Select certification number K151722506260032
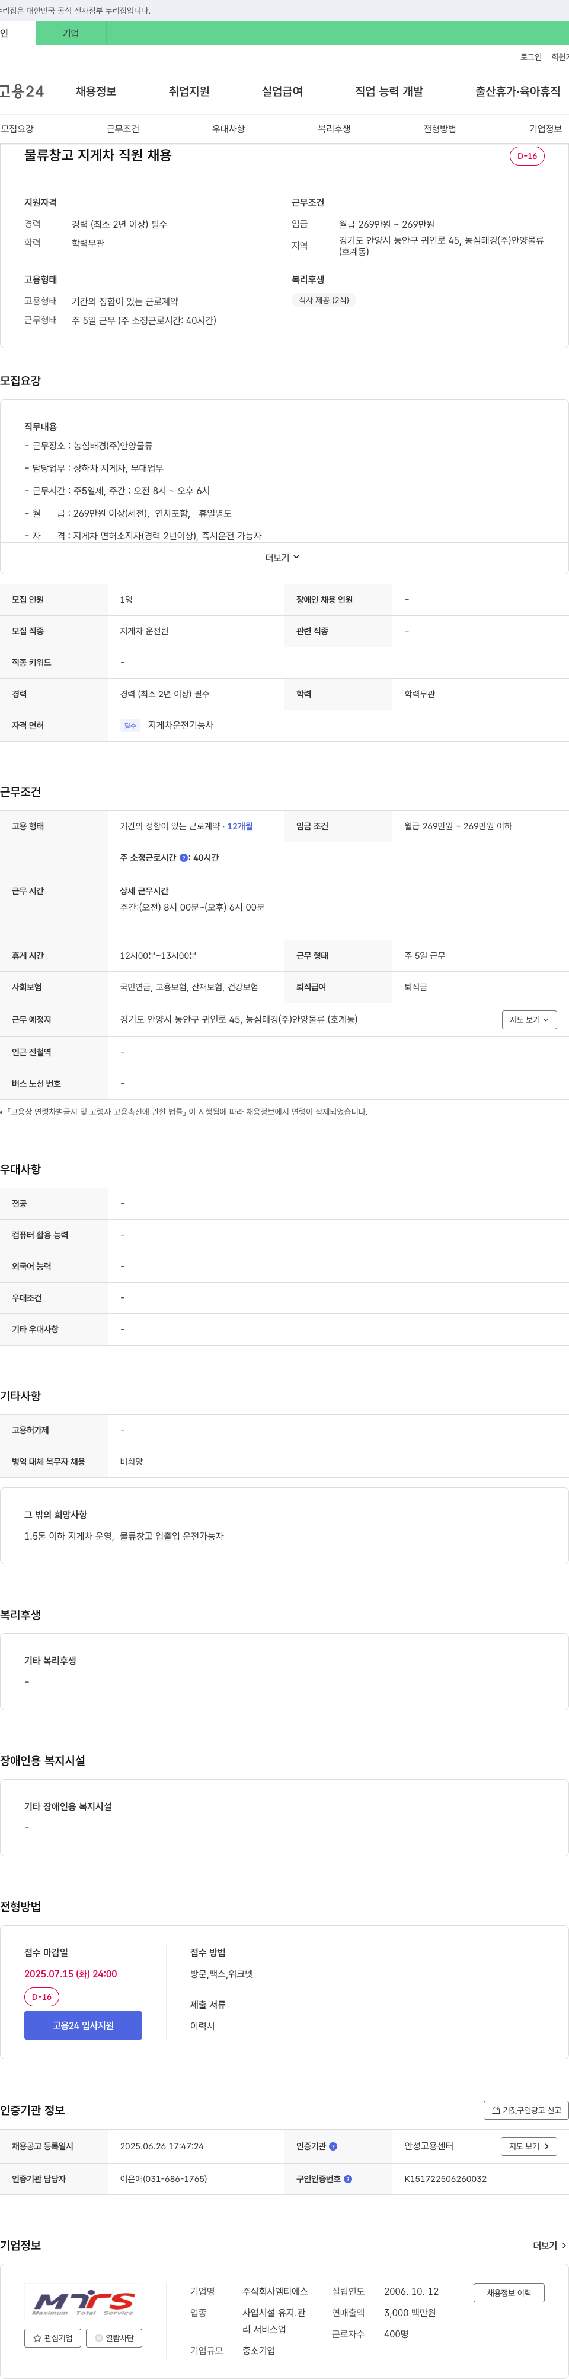 (x=446, y=2178)
